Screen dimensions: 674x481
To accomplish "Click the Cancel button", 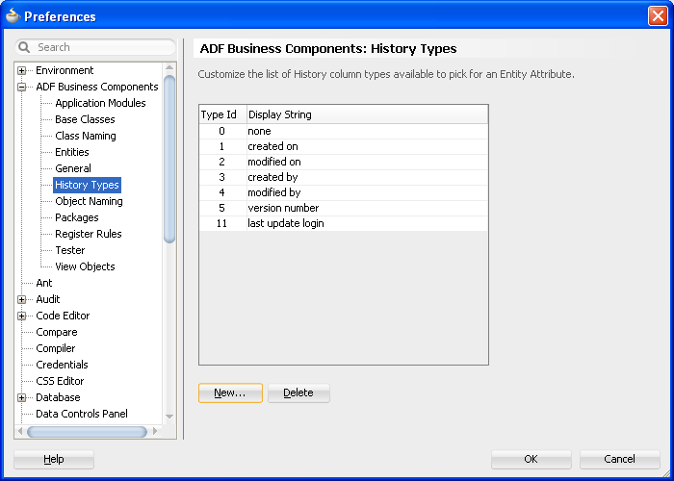I will [620, 460].
